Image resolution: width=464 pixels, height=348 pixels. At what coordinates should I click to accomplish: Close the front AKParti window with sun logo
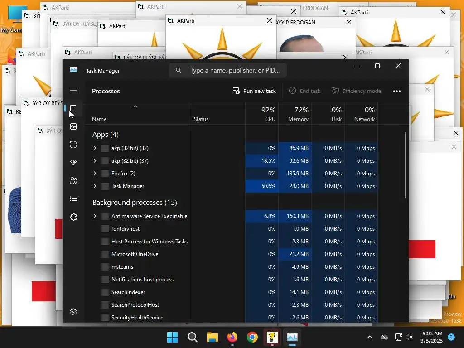tap(270, 20)
